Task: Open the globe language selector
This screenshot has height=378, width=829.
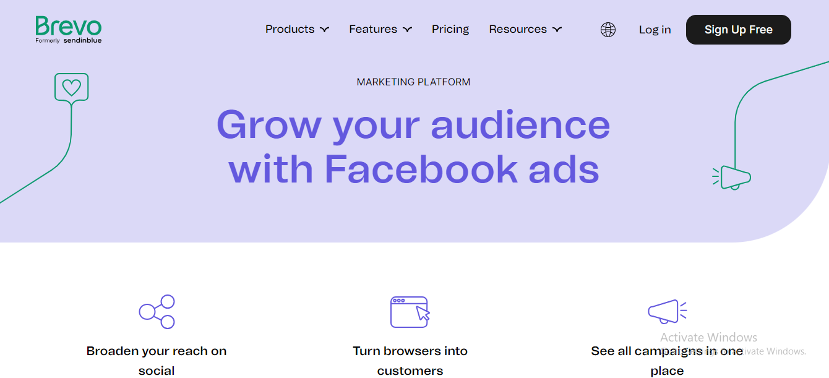Action: [608, 30]
